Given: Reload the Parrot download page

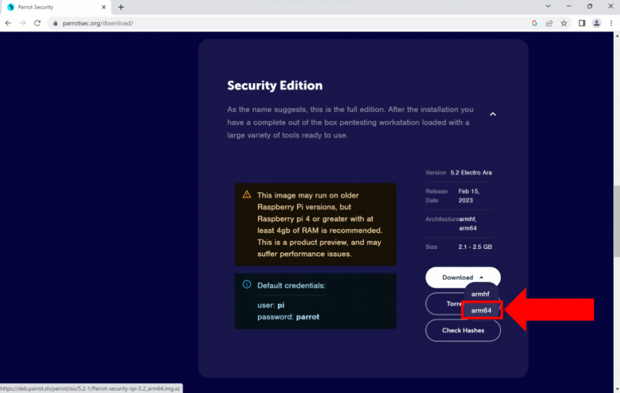Looking at the screenshot, I should (x=37, y=23).
